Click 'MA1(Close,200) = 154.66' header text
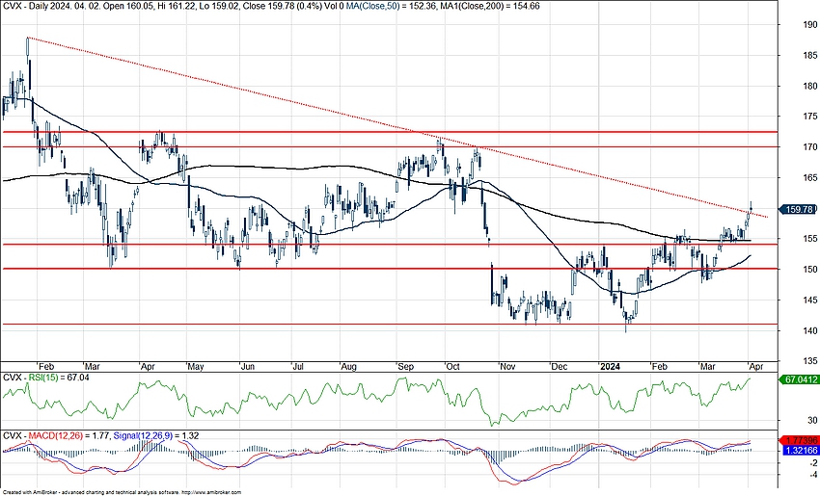The height and width of the screenshot is (496, 820). (491, 6)
